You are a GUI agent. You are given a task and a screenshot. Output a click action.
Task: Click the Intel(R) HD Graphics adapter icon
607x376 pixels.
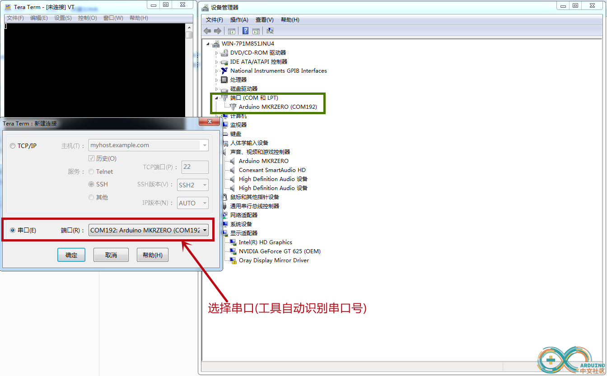point(233,242)
